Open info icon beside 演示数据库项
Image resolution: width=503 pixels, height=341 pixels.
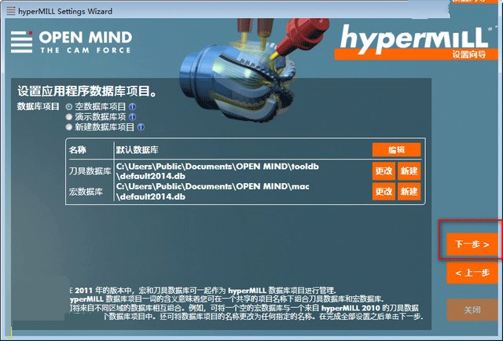[x=132, y=117]
